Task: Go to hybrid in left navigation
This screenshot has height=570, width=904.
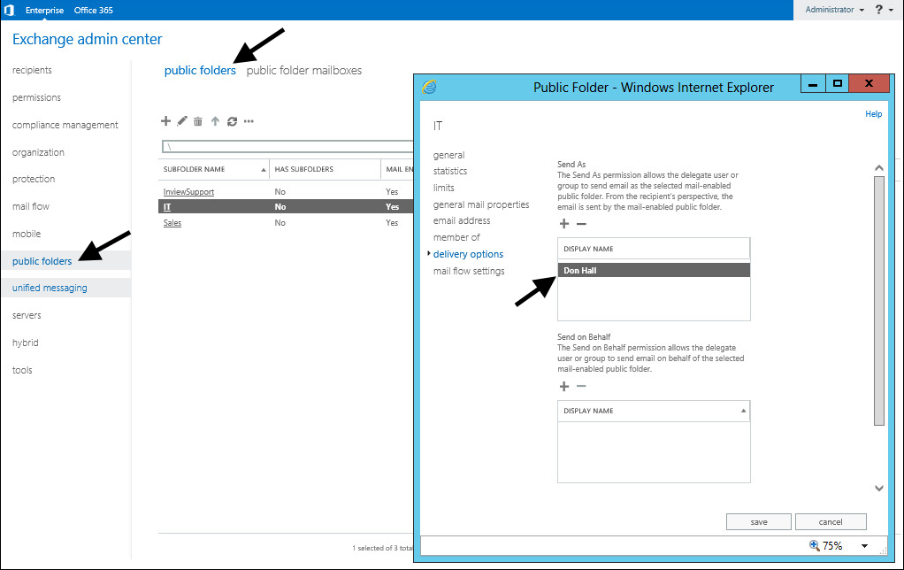Action: pos(26,343)
